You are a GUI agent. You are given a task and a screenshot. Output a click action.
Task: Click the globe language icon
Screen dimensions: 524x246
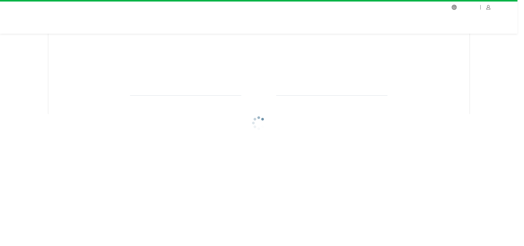pyautogui.click(x=454, y=7)
